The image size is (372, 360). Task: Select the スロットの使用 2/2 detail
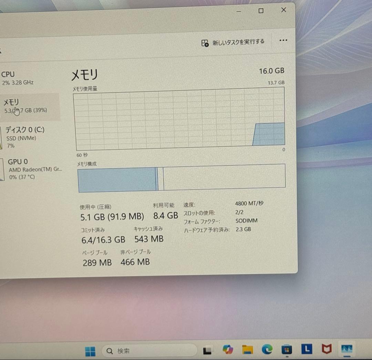pos(240,212)
